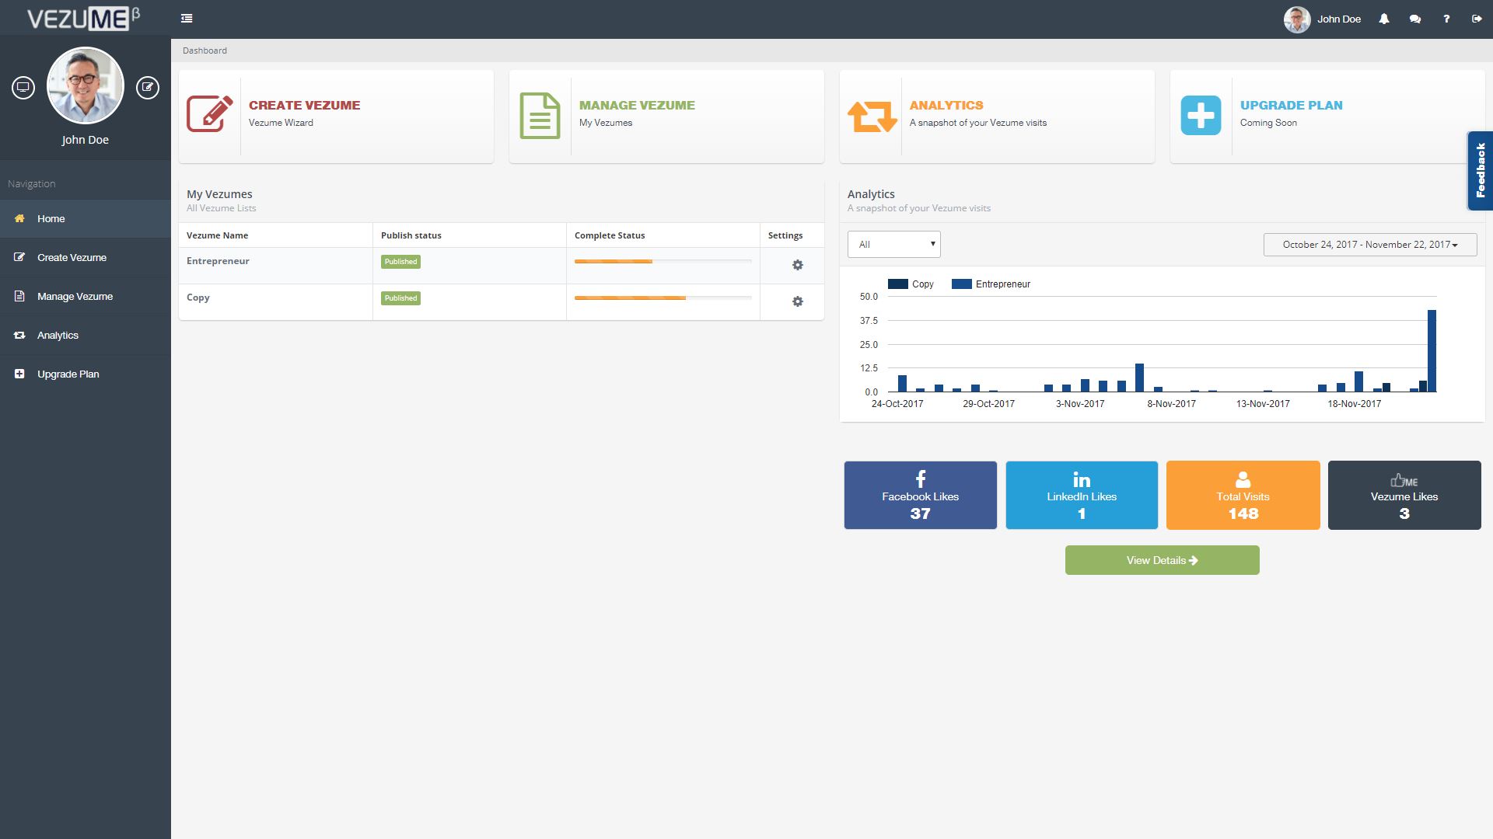Open the chat messages icon
Screen dimensions: 1493x839
[x=1415, y=19]
